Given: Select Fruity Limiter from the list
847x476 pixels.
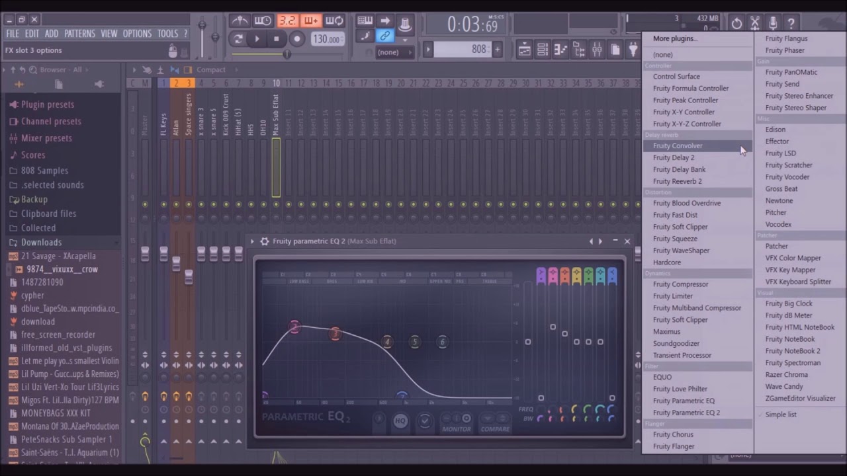Looking at the screenshot, I should pos(673,296).
